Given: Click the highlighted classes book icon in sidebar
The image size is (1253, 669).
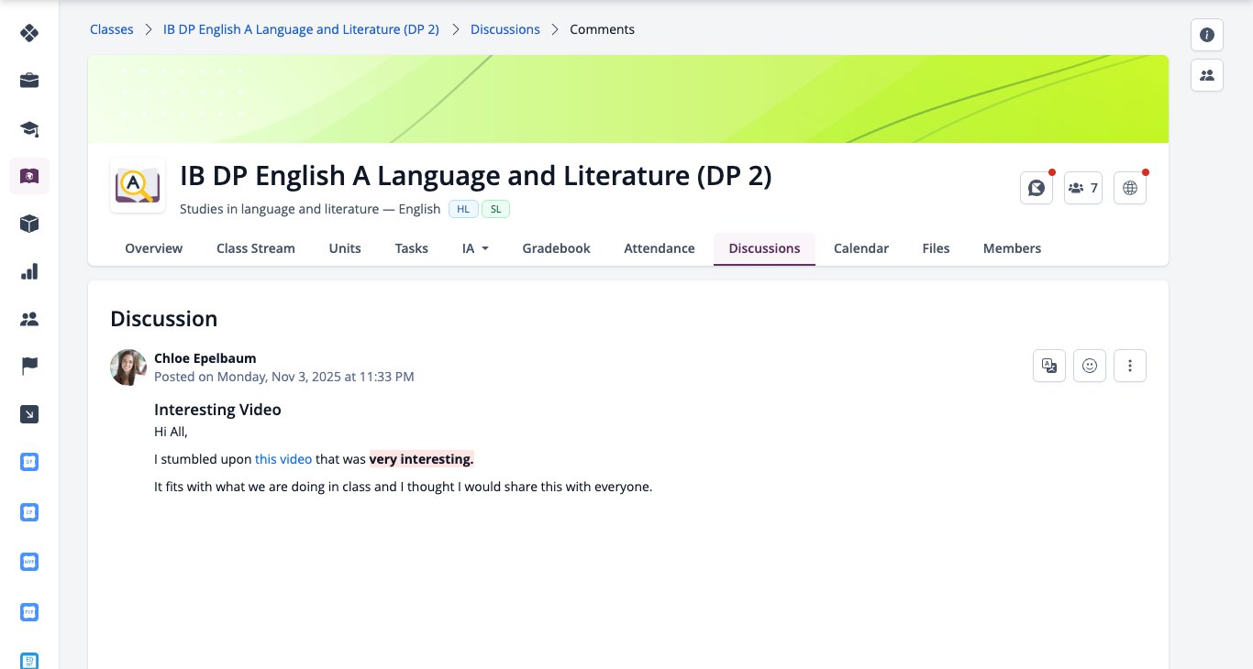Looking at the screenshot, I should [x=29, y=176].
